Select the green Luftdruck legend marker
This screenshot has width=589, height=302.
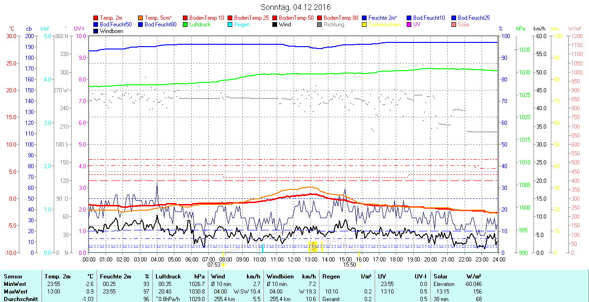[x=186, y=24]
